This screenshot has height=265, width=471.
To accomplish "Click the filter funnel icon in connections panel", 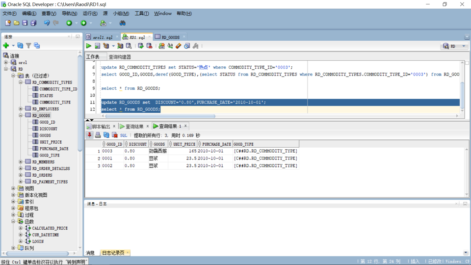I will click(x=28, y=46).
